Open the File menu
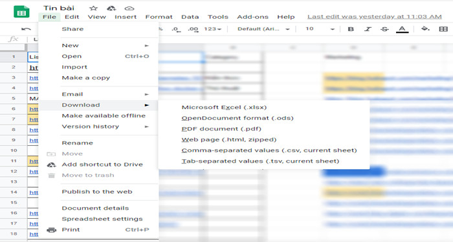The width and height of the screenshot is (453, 242). point(49,17)
